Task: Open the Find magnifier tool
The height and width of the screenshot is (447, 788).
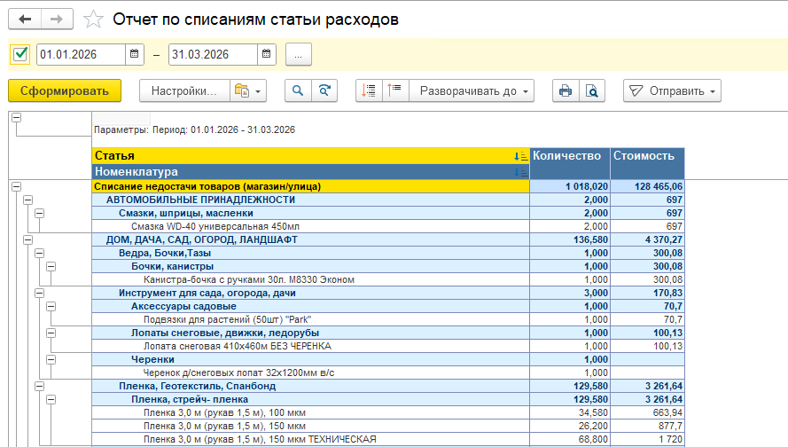Action: click(x=298, y=91)
